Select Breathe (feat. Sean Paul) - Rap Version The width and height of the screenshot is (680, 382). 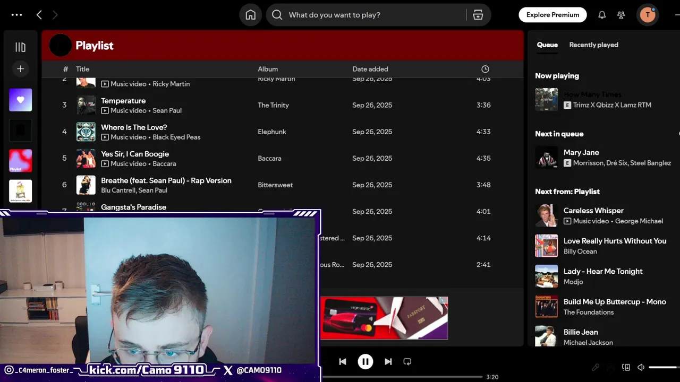pos(166,180)
